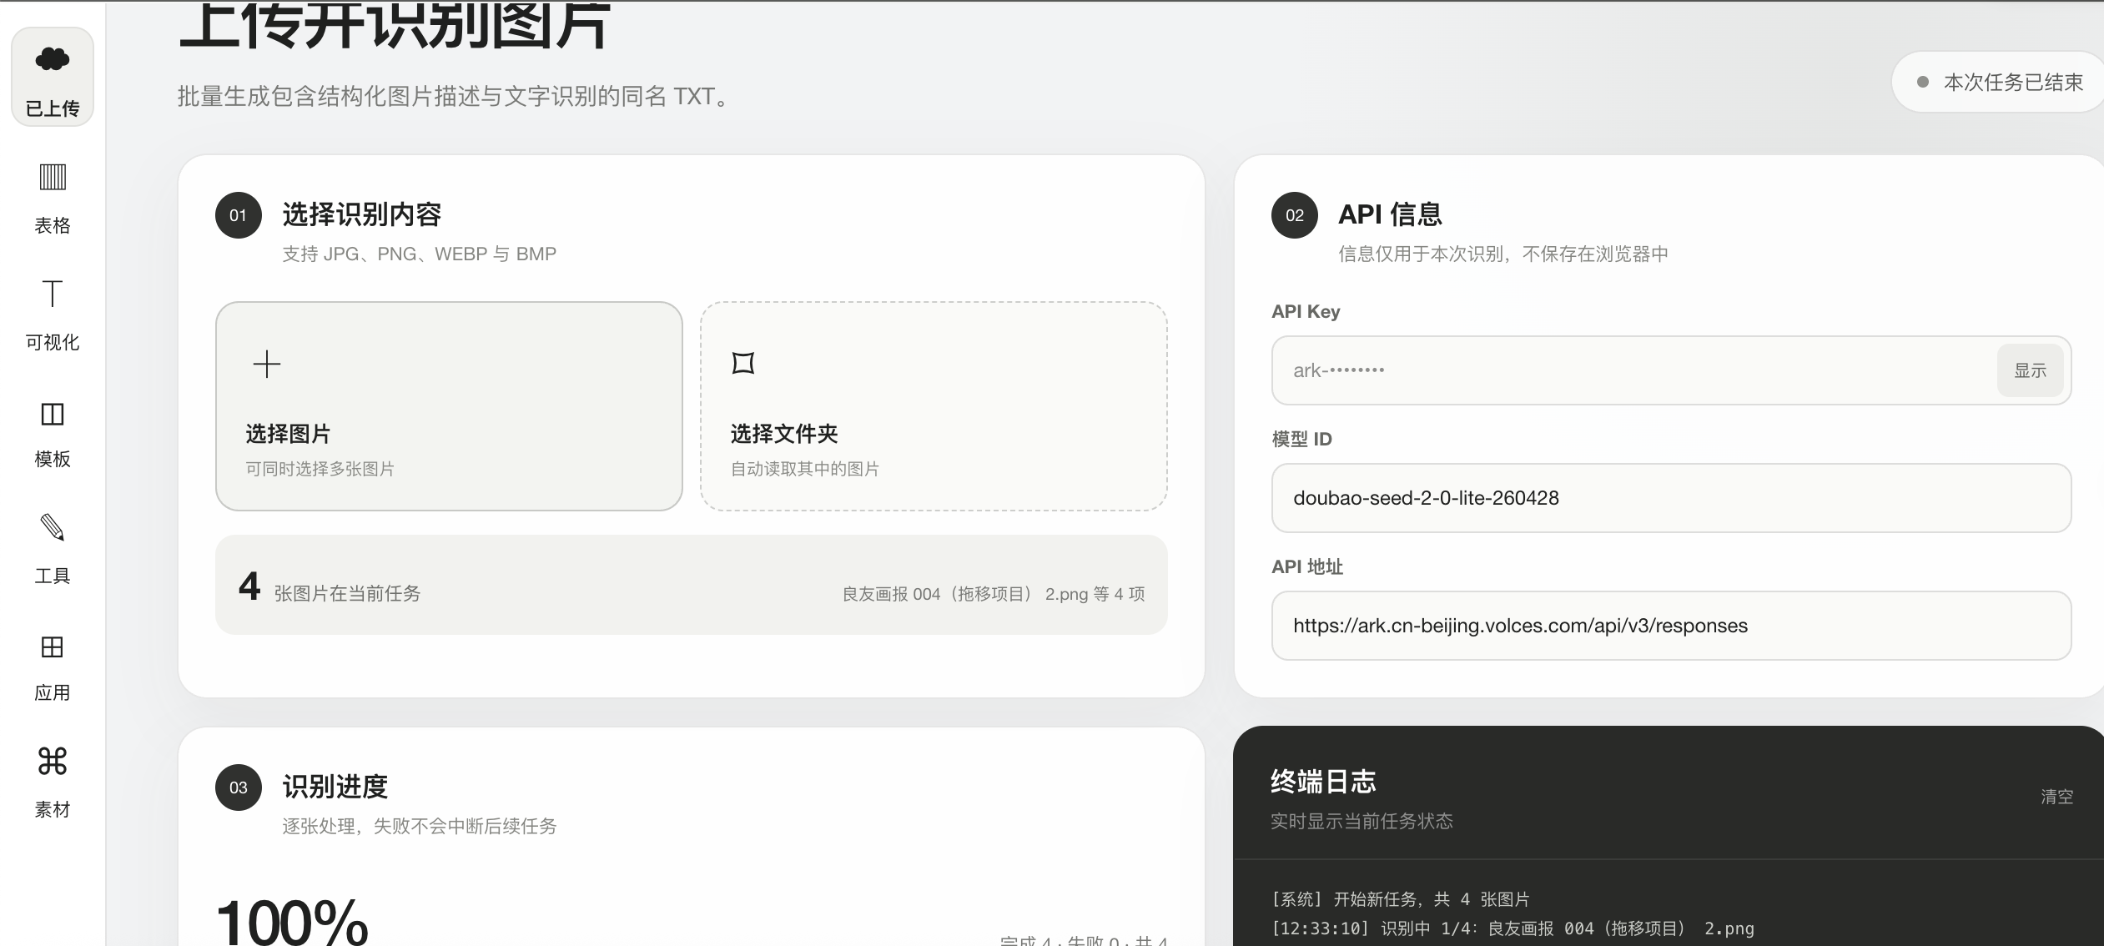
Task: Click '逐张处理，失败不会中断后续任务' text
Action: click(419, 826)
